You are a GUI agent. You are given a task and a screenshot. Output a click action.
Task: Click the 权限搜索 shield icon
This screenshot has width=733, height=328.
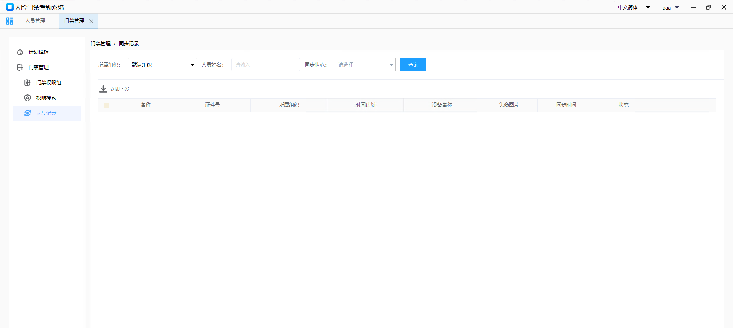coord(28,98)
